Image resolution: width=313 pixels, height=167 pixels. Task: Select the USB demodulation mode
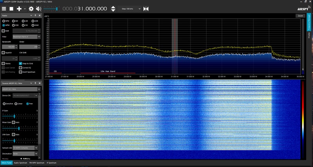[35, 21]
